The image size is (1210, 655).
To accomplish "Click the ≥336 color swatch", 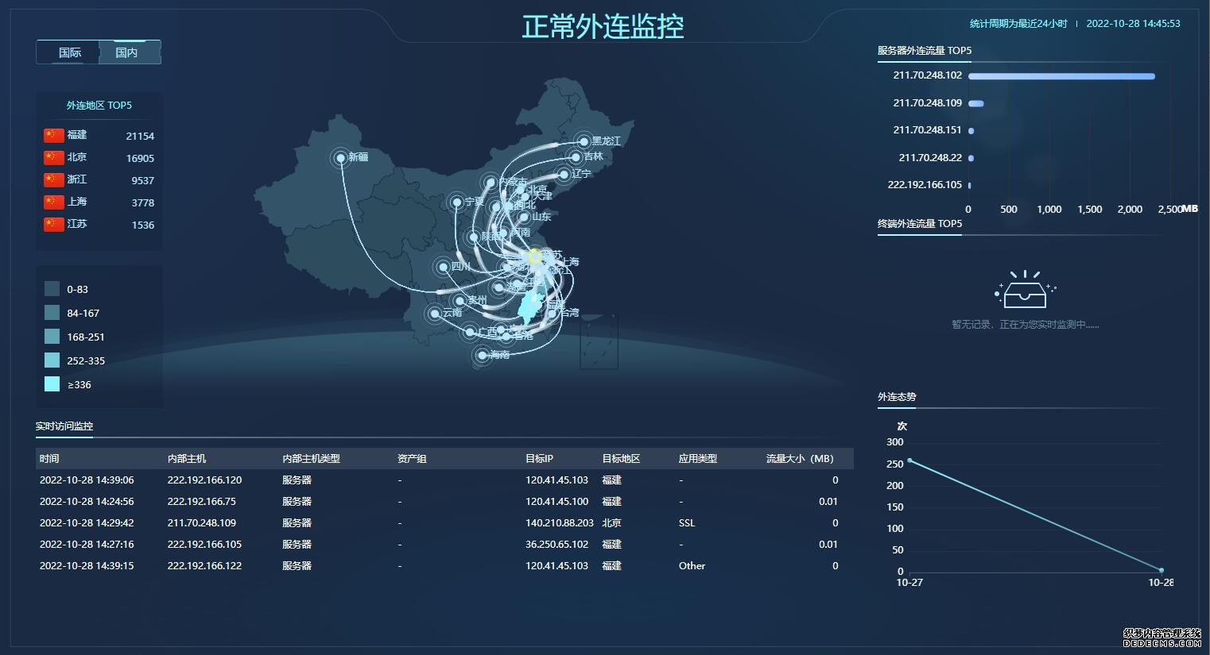I will point(52,383).
